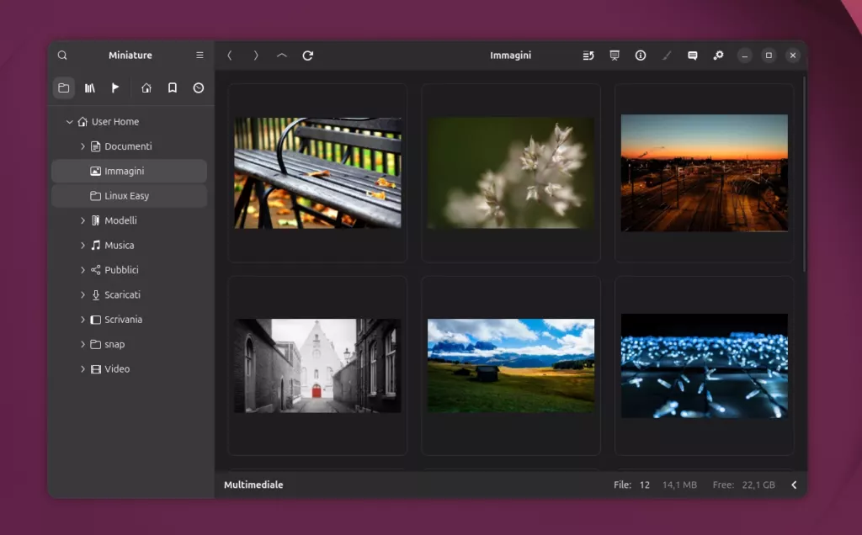Select the bench photo thumbnail
The image size is (862, 535).
[317, 173]
